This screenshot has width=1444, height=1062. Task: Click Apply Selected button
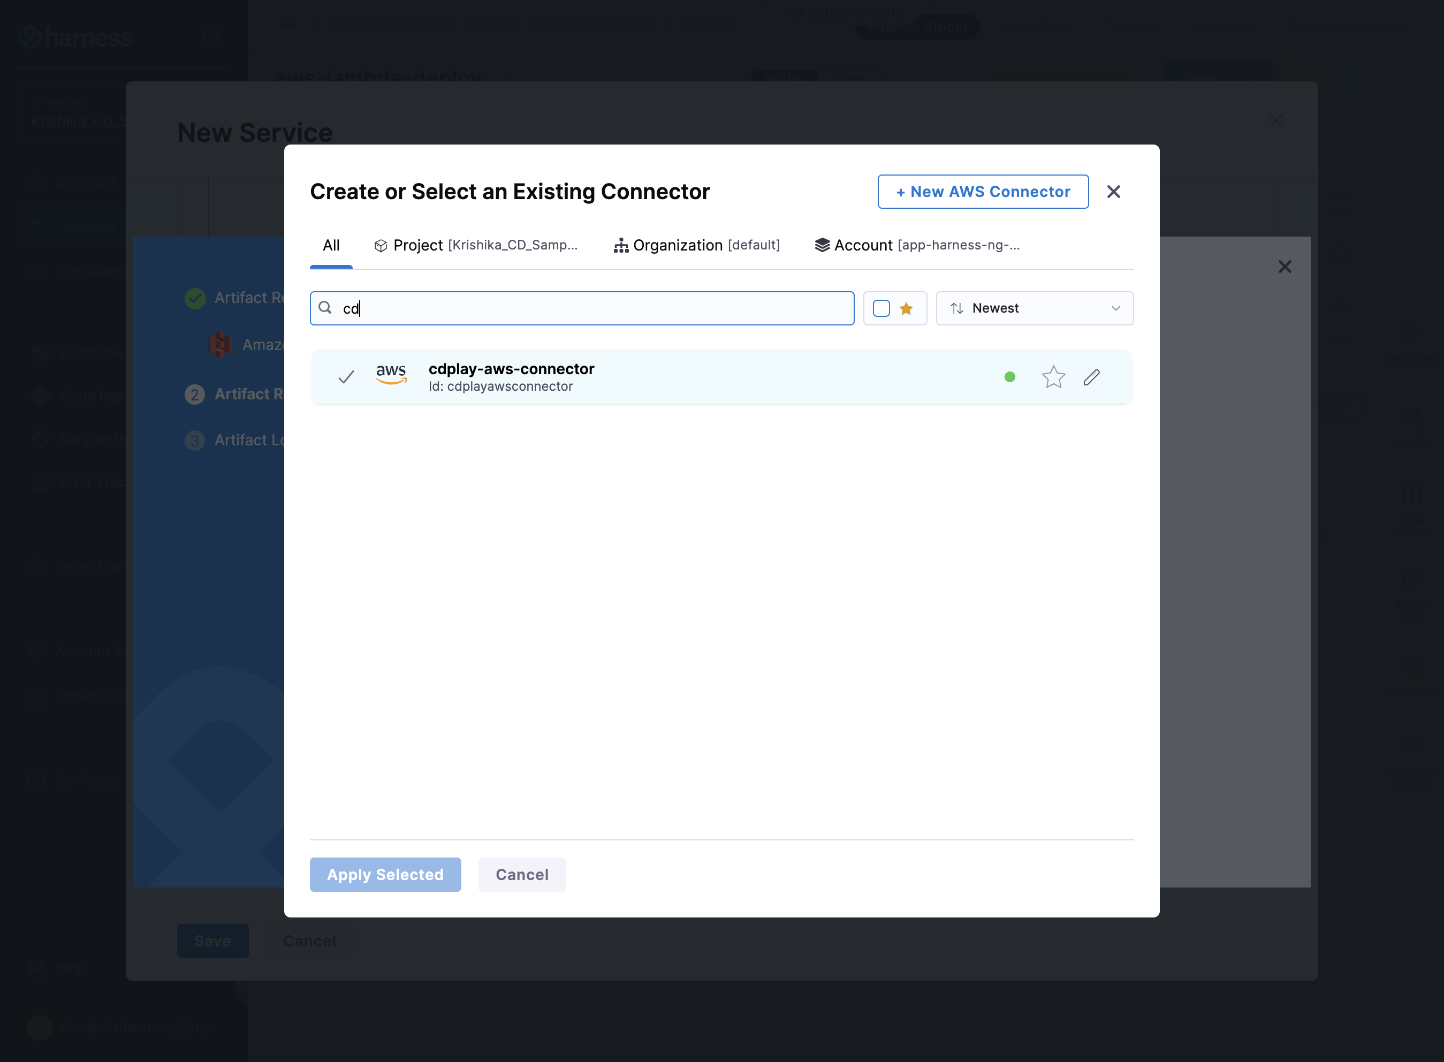pyautogui.click(x=385, y=874)
